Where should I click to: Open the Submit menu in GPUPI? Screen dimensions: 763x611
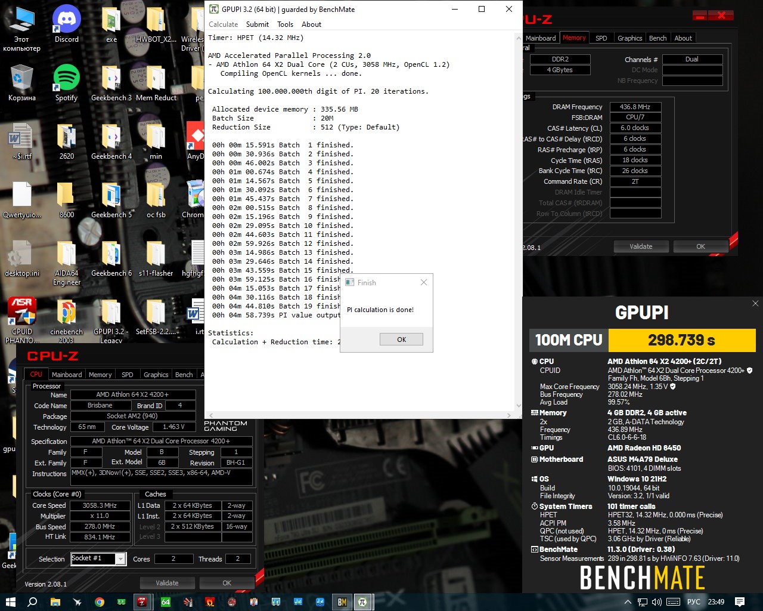(x=258, y=24)
